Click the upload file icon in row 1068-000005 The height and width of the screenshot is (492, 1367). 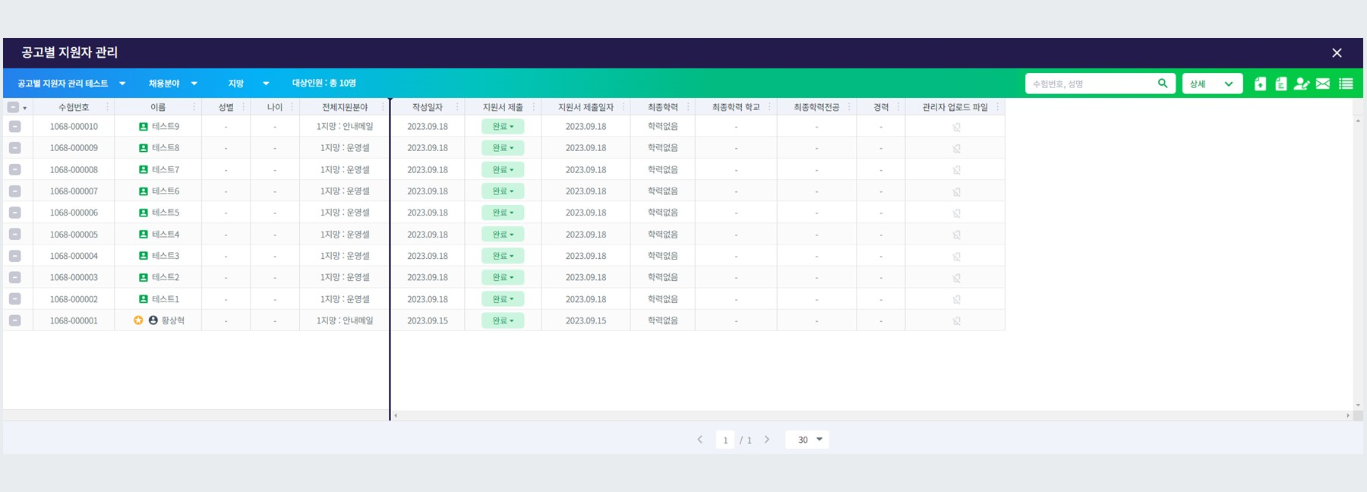tap(957, 235)
